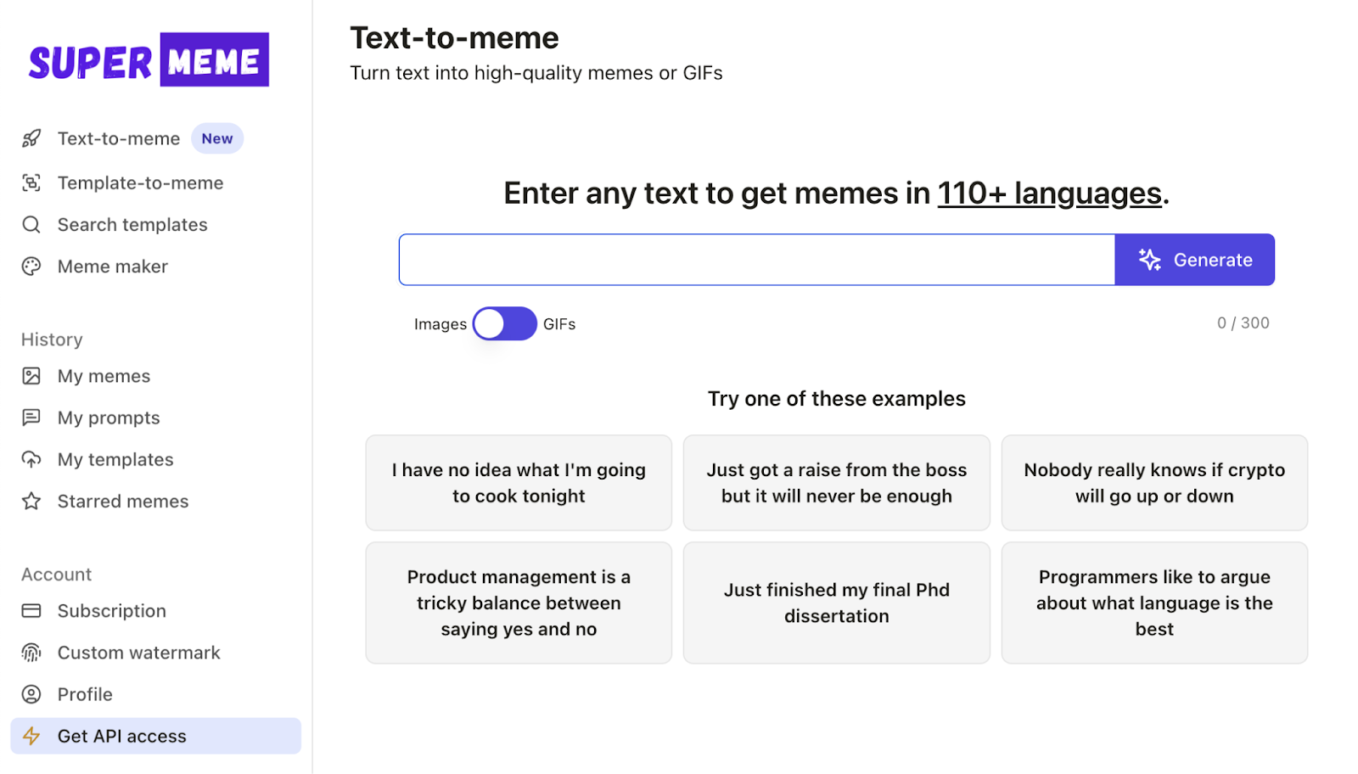Switch the toggle from GIFs to Images
1358x774 pixels.
coord(504,323)
